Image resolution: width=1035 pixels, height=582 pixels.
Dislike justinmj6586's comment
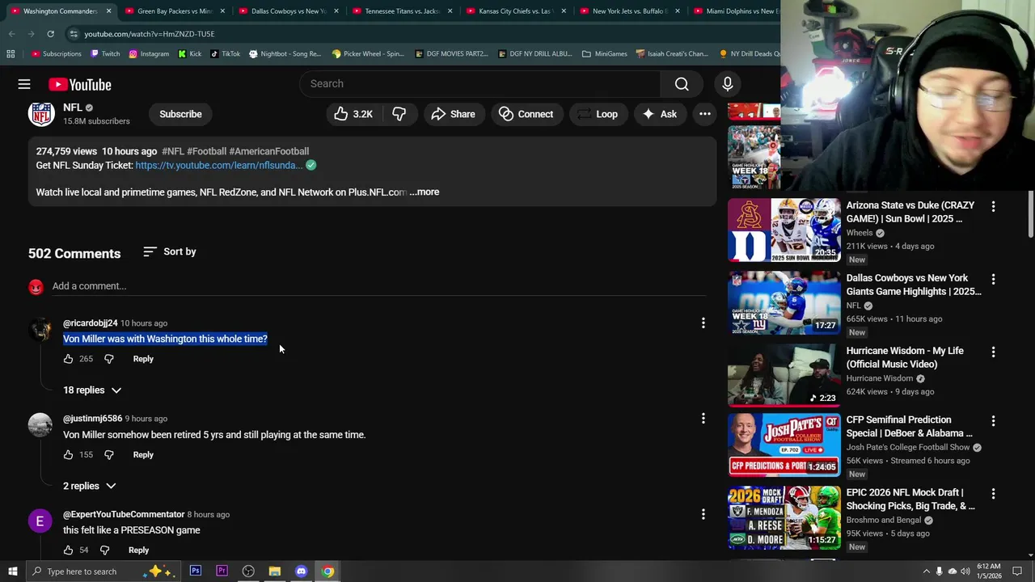click(x=109, y=455)
